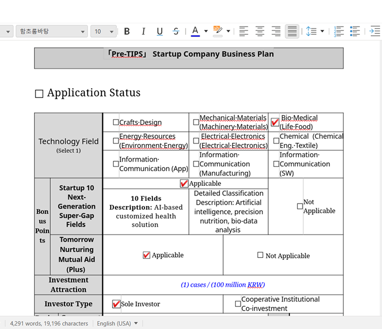Set justified paragraph alignment

[292, 31]
